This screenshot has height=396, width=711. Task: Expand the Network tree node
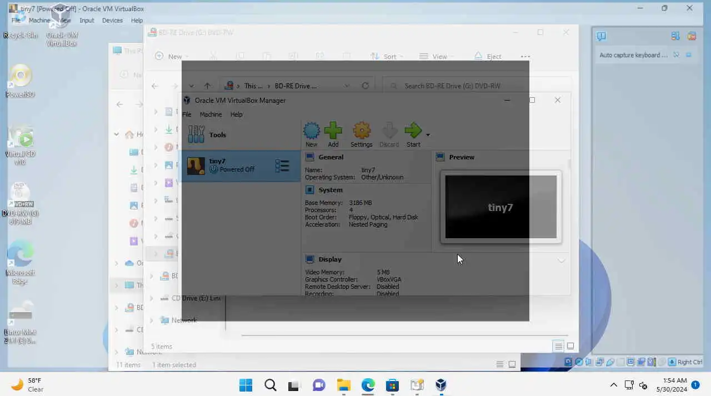click(x=152, y=320)
